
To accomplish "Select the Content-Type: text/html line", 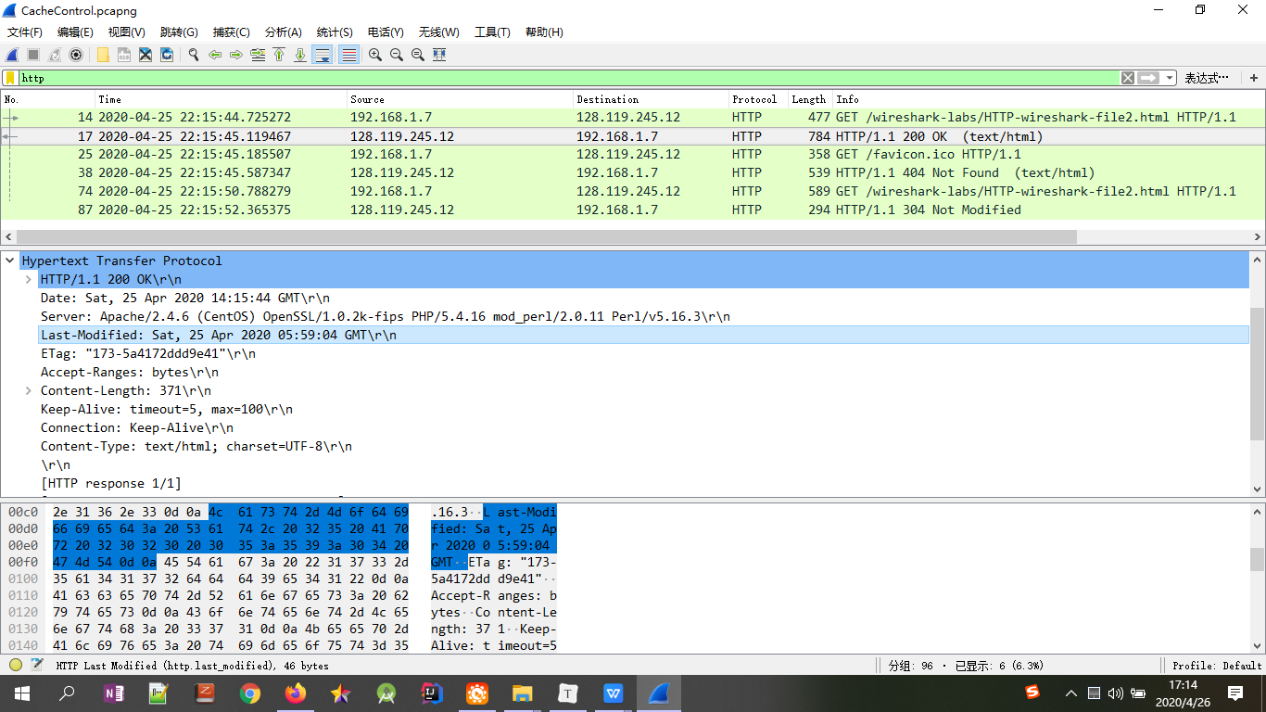I will click(x=196, y=446).
